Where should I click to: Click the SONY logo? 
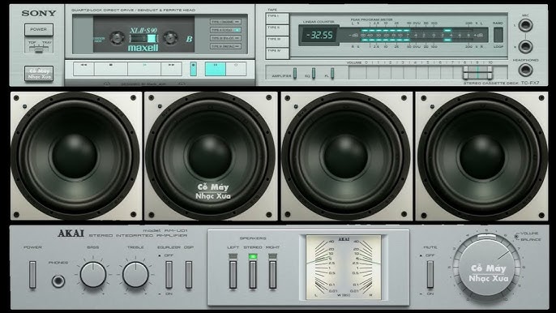[x=39, y=14]
